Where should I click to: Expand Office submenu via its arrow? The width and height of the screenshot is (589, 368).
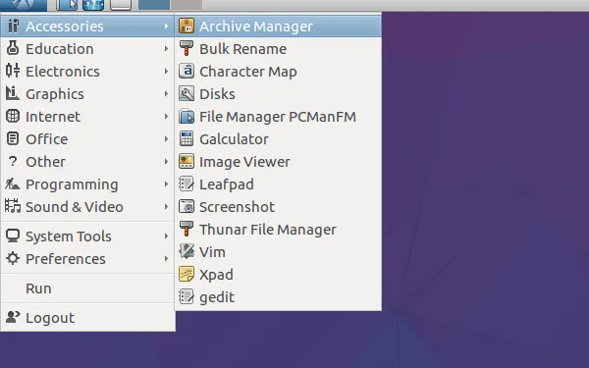pyautogui.click(x=166, y=138)
